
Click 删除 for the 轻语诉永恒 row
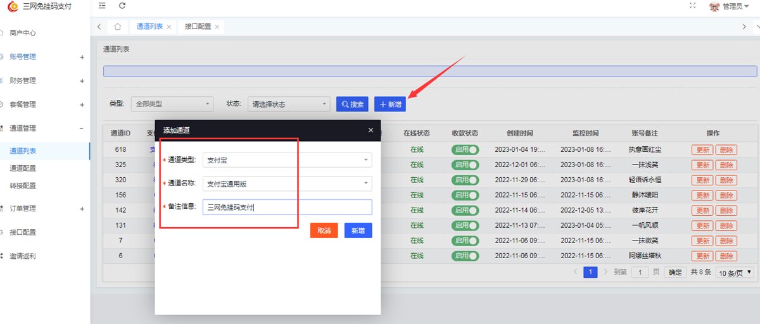coord(726,180)
